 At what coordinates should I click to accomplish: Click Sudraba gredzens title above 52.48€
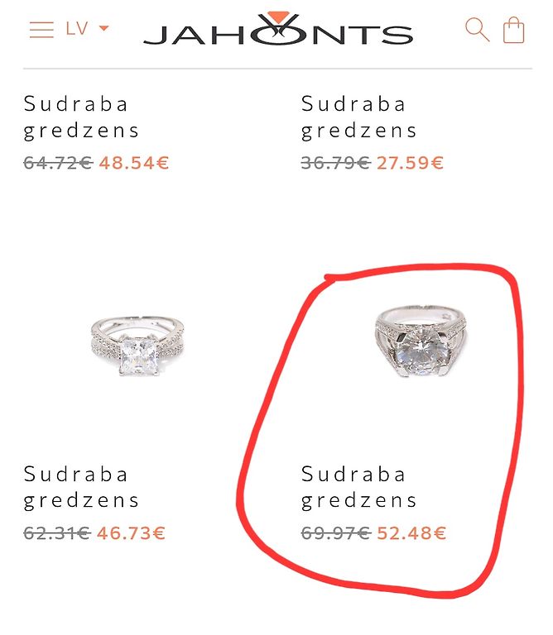(x=358, y=487)
